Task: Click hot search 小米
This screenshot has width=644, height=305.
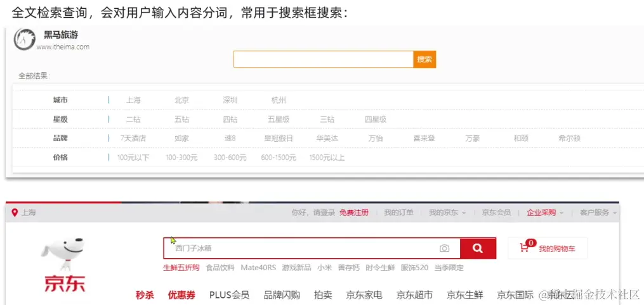Action: [x=324, y=268]
